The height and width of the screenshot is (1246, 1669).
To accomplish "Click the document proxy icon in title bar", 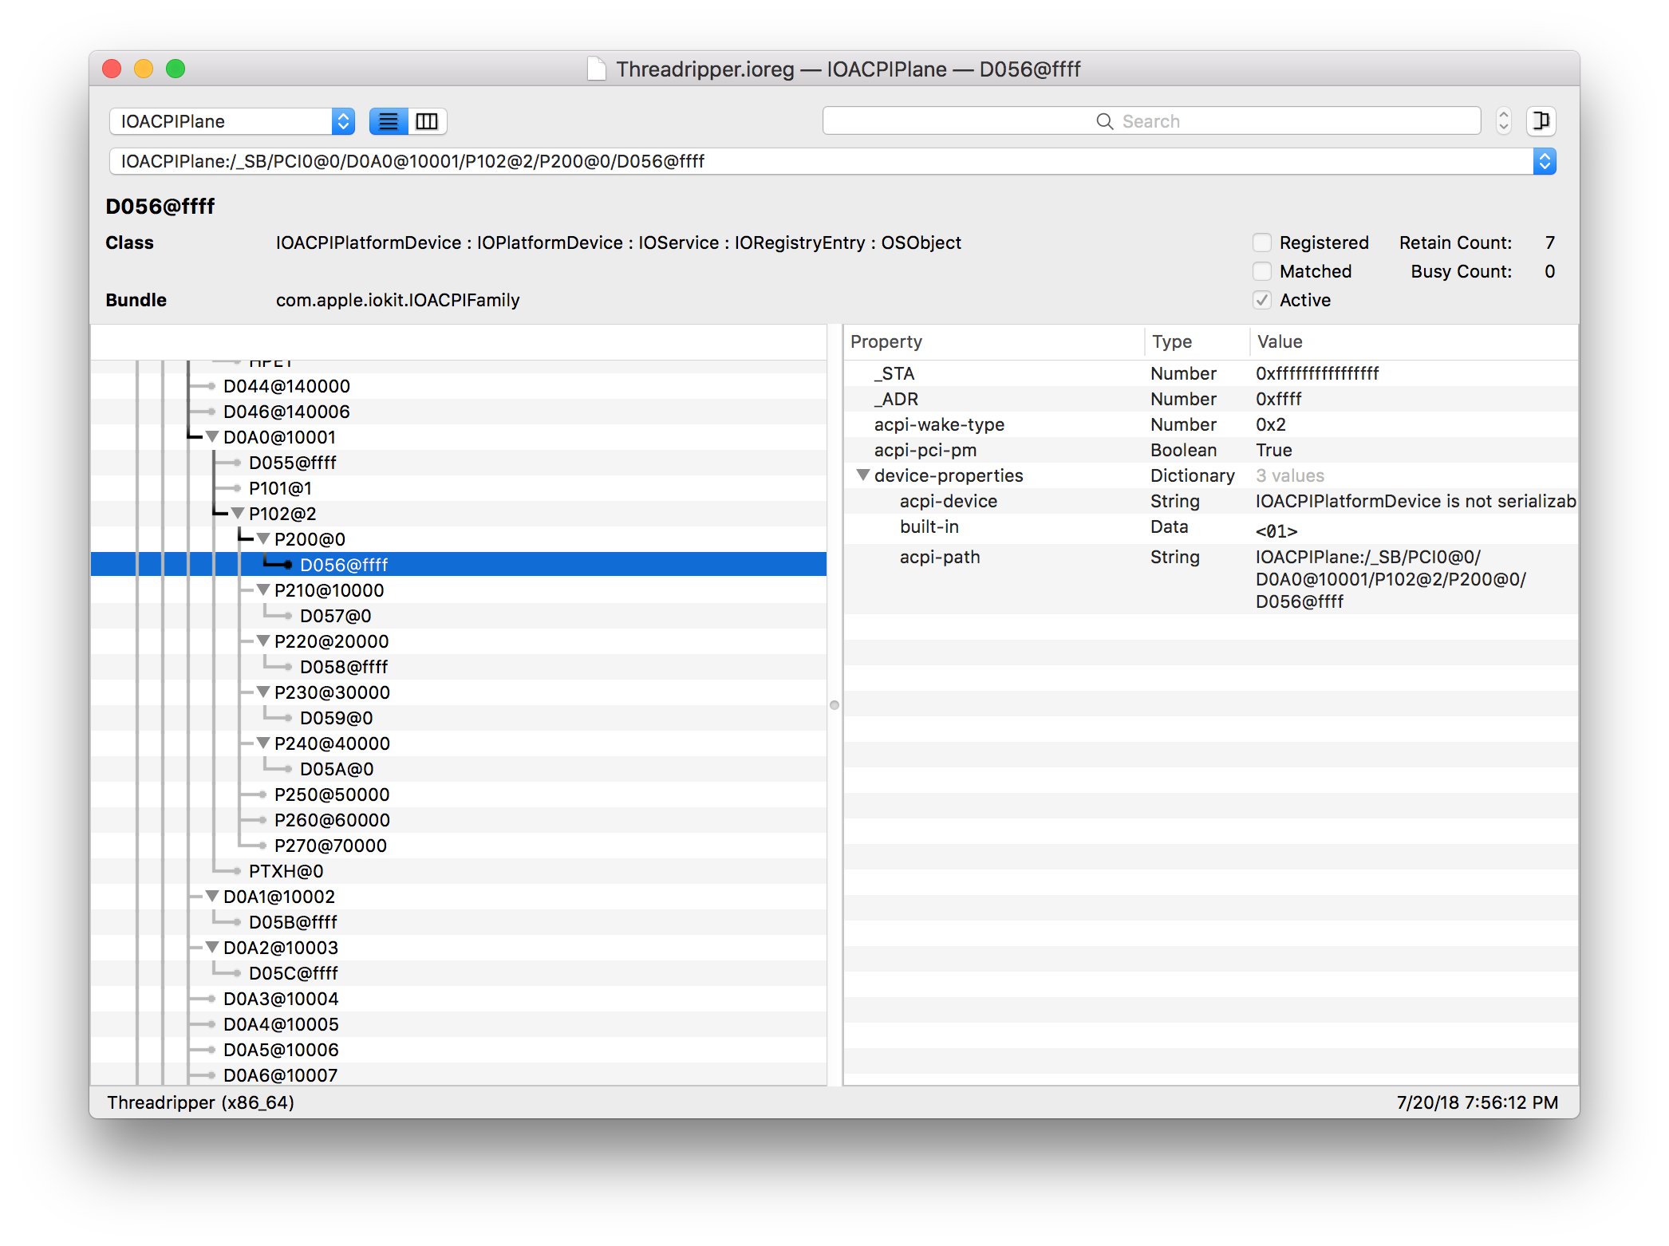I will 596,69.
